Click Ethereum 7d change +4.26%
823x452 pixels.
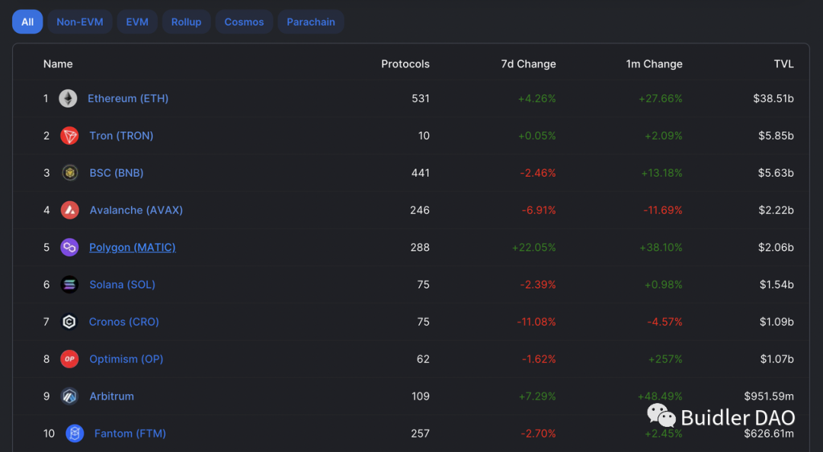click(x=537, y=98)
